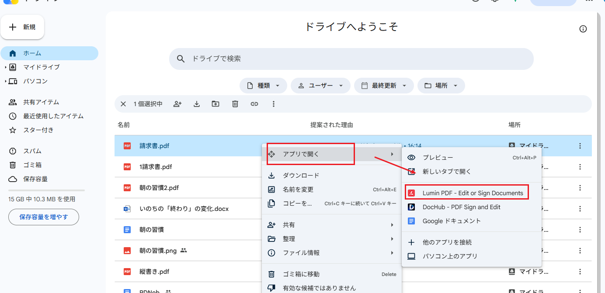The image size is (605, 293).
Task: Select the 朝の習慣 document file
Action: click(152, 230)
